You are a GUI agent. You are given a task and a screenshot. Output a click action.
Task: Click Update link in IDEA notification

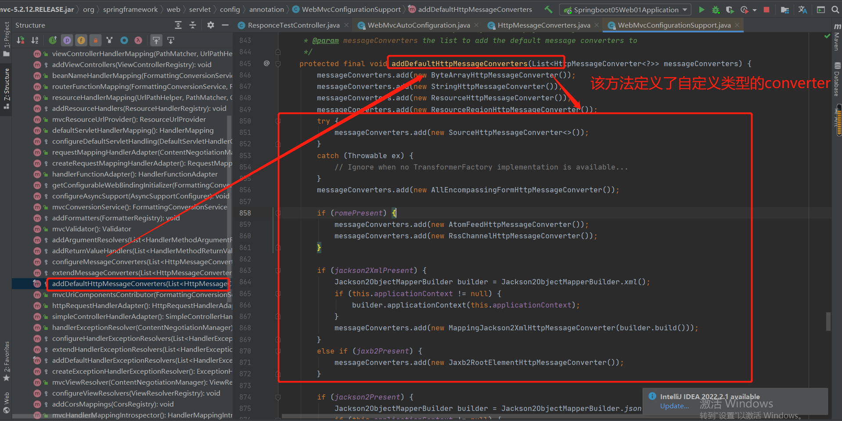674,406
